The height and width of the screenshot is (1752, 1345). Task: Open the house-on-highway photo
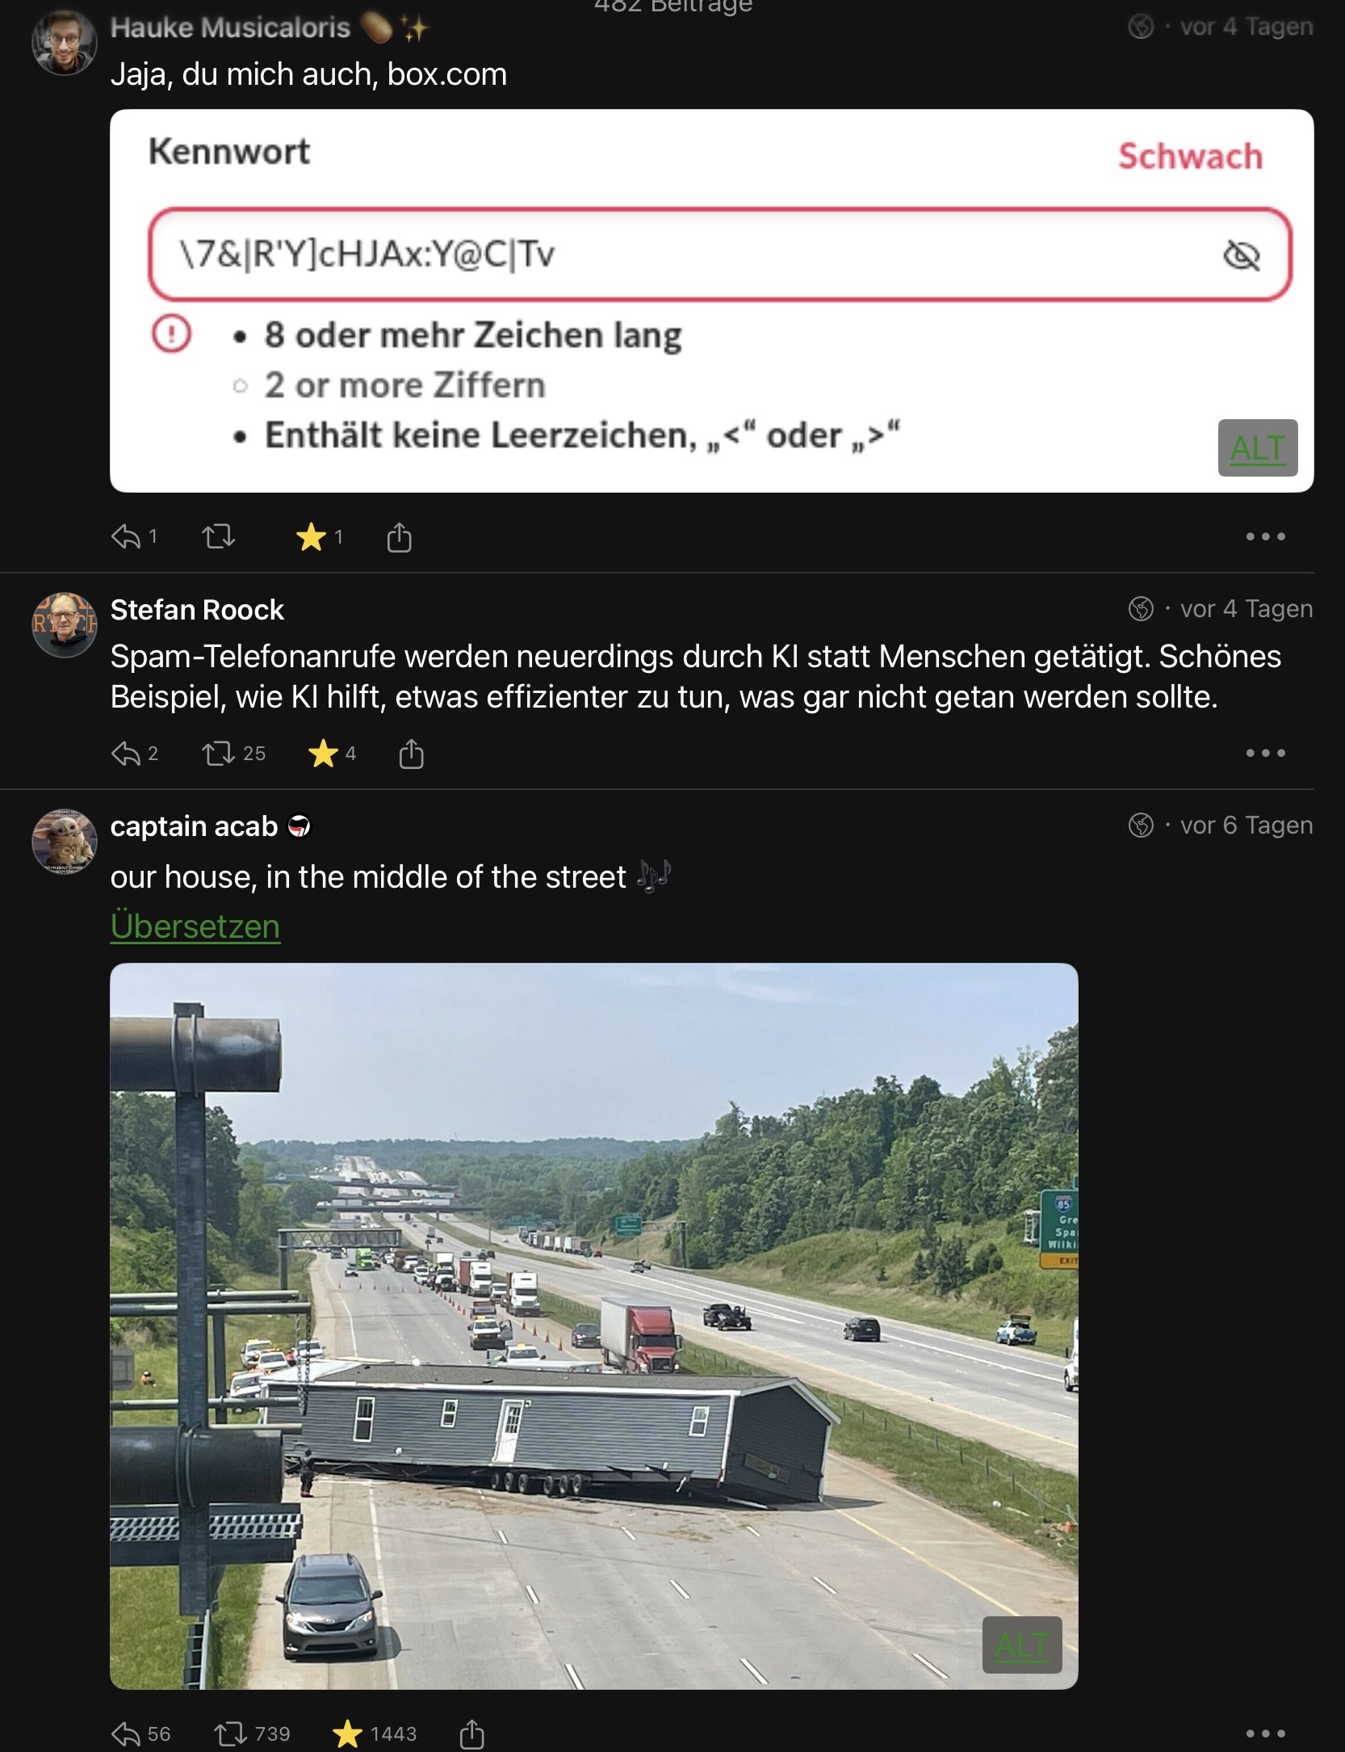pyautogui.click(x=593, y=1325)
